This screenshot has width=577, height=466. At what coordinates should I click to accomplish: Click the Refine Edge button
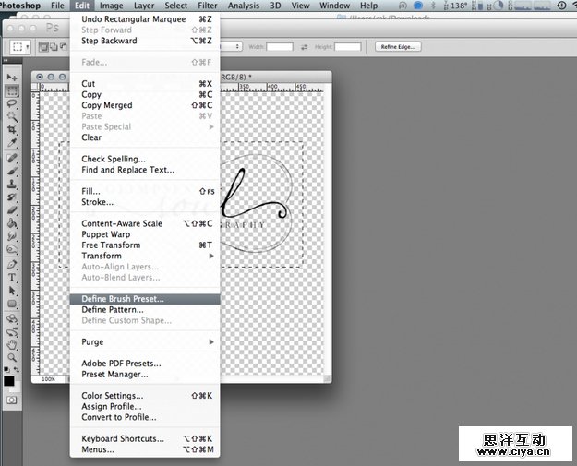pos(398,46)
